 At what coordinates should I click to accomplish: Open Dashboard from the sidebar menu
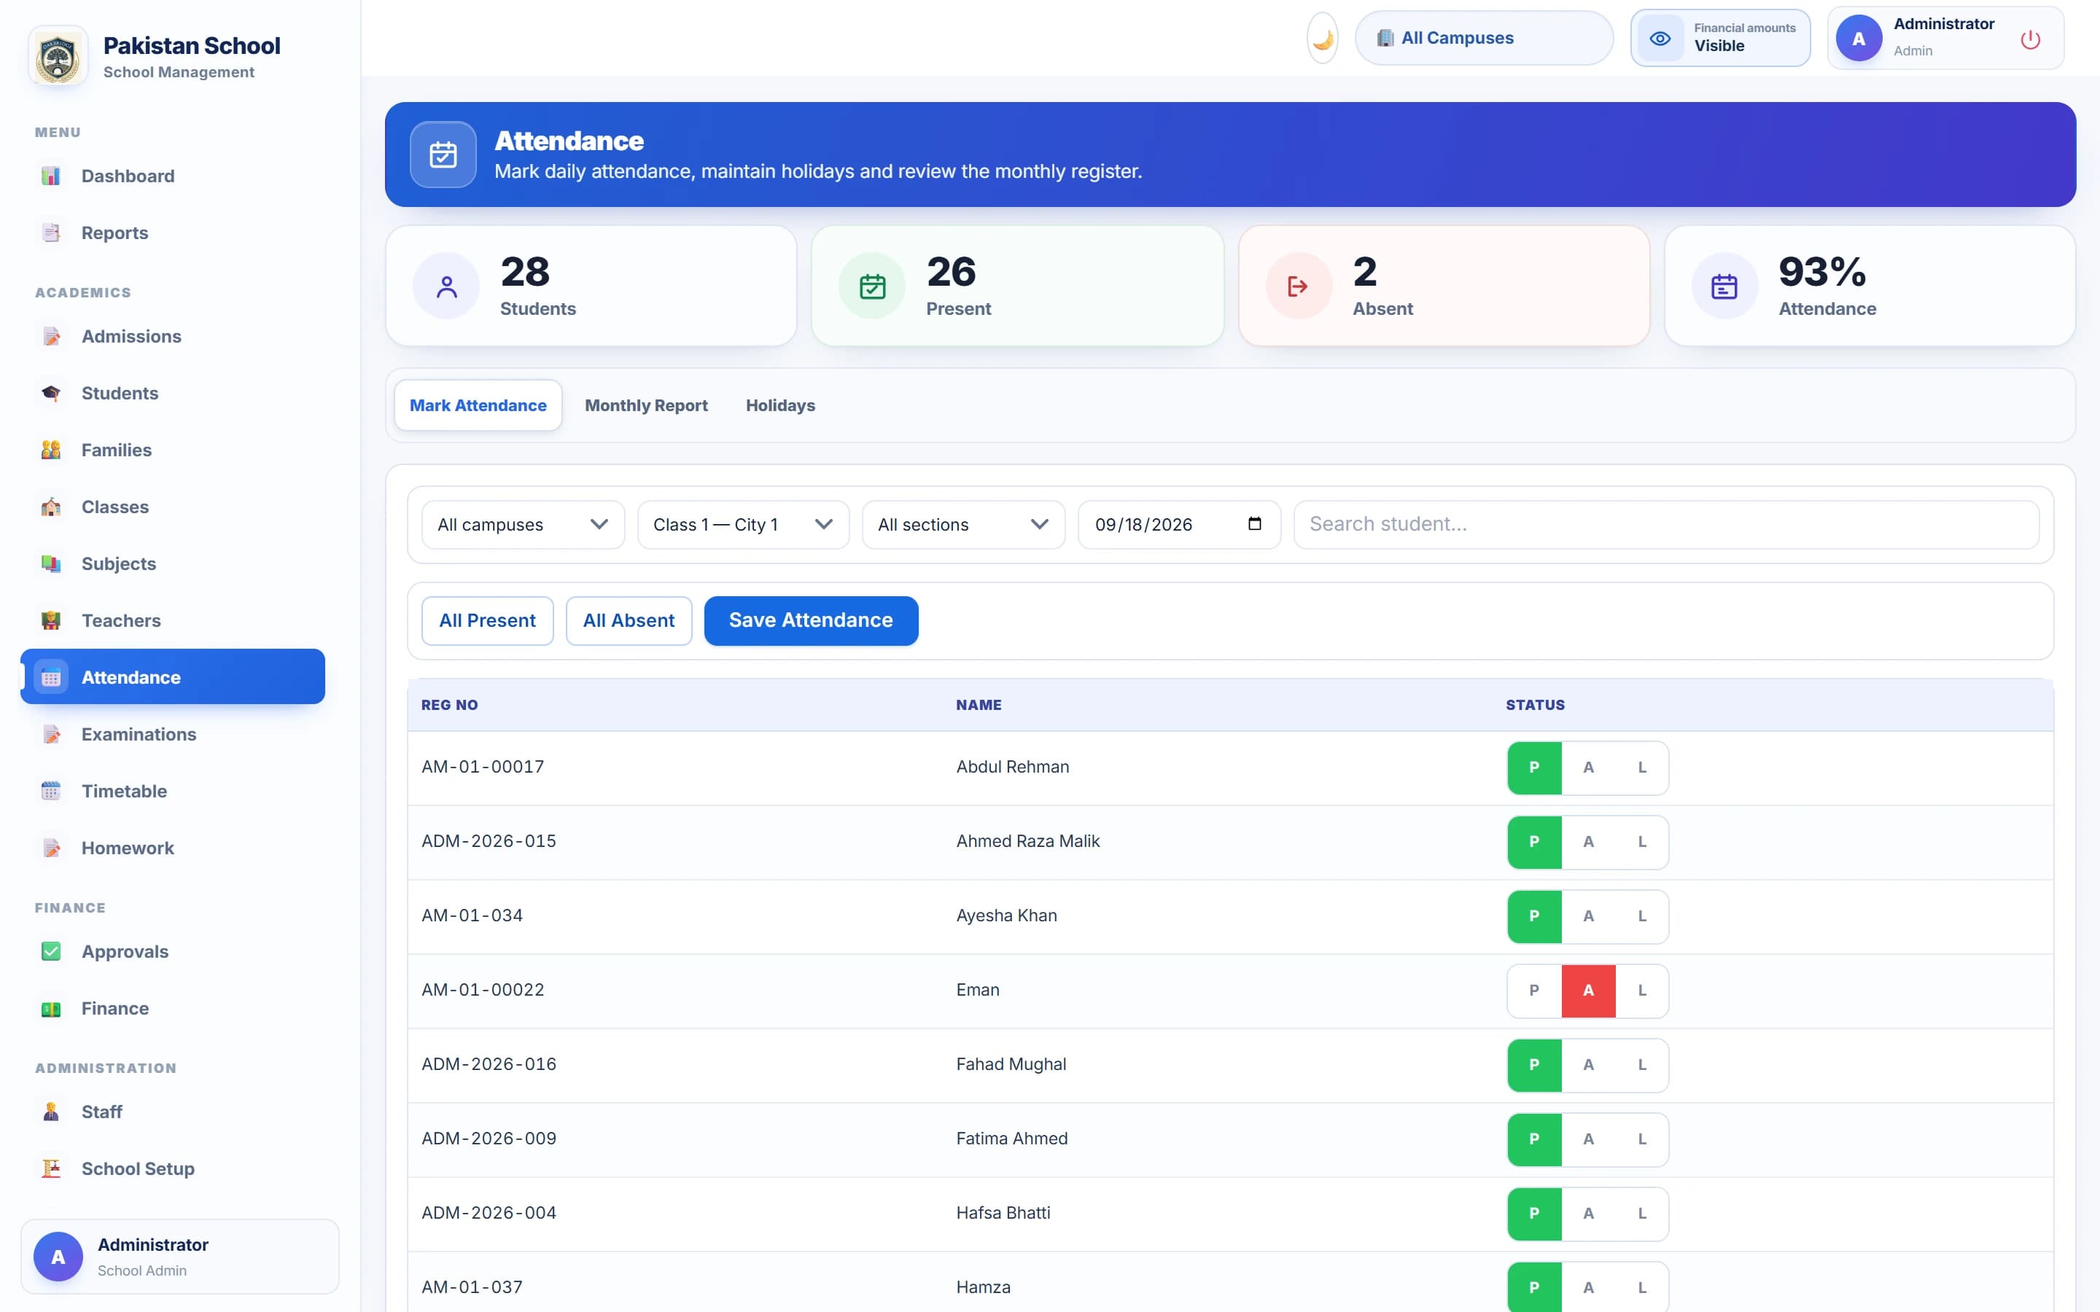click(x=173, y=176)
